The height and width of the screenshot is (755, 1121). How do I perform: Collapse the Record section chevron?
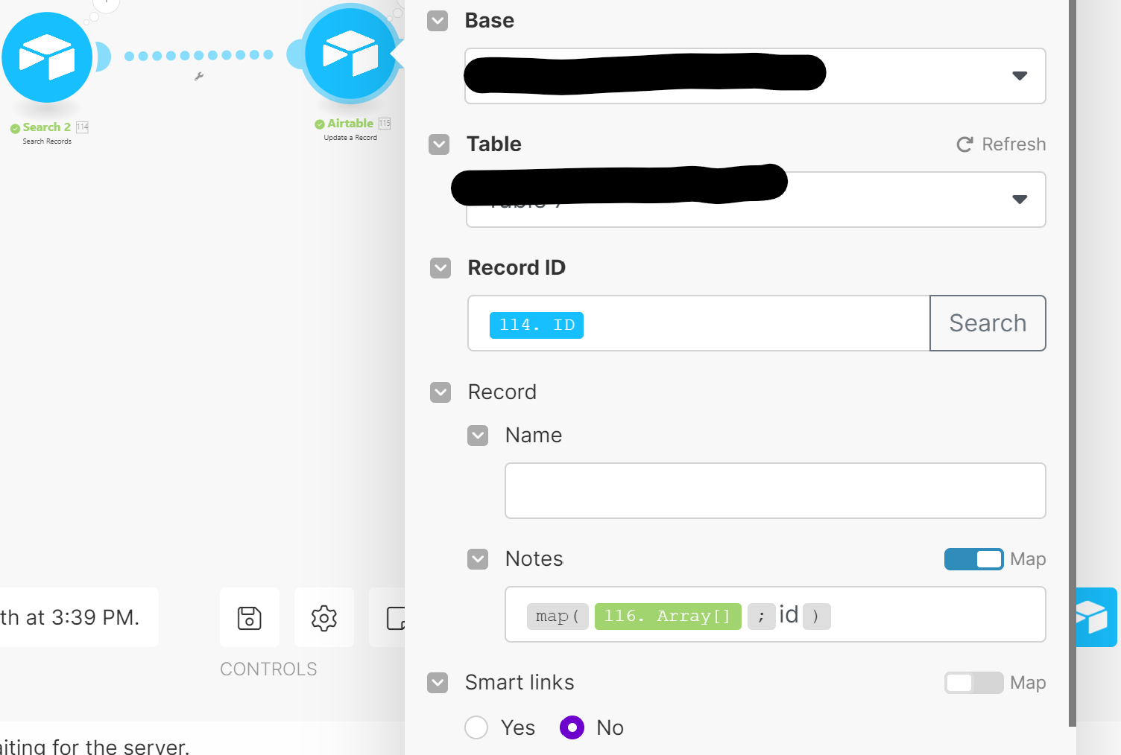click(x=440, y=392)
